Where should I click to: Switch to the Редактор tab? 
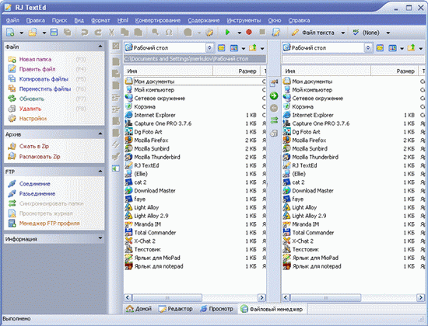176,309
